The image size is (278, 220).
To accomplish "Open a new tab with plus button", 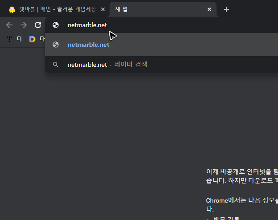I will coord(226,9).
